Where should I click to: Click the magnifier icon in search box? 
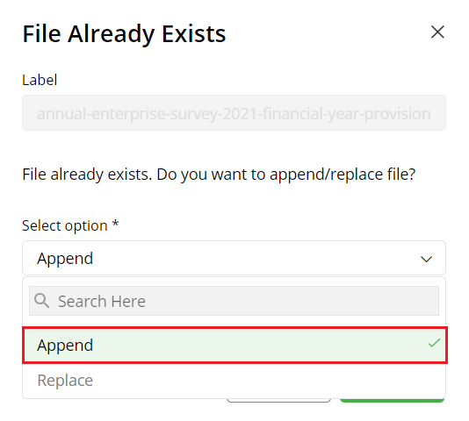pos(41,301)
